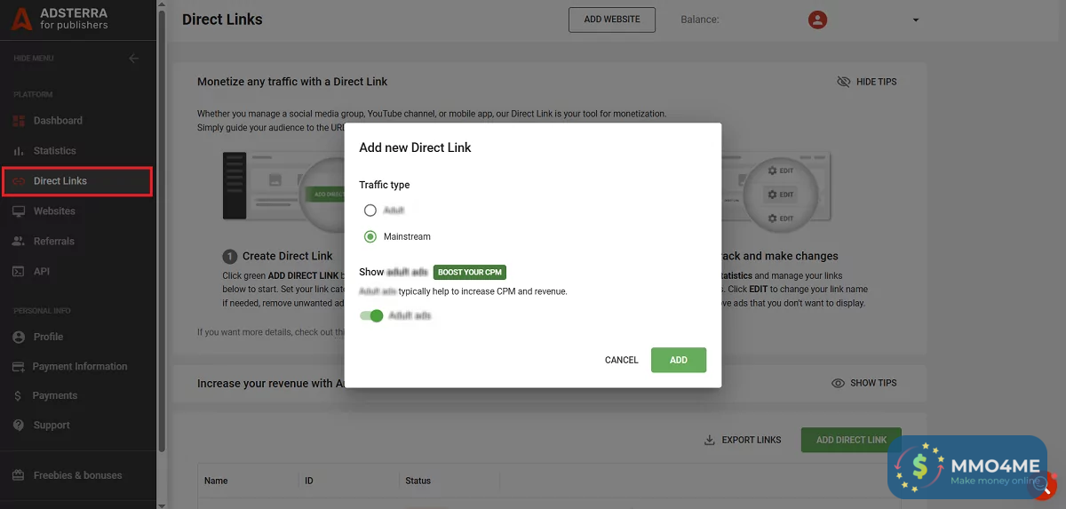Viewport: 1066px width, 509px height.
Task: Select the Mainstream traffic type option
Action: pos(370,236)
